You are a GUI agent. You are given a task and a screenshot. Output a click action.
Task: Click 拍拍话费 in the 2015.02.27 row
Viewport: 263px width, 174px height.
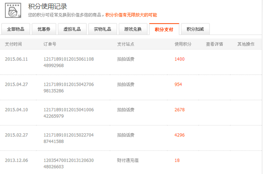point(126,135)
